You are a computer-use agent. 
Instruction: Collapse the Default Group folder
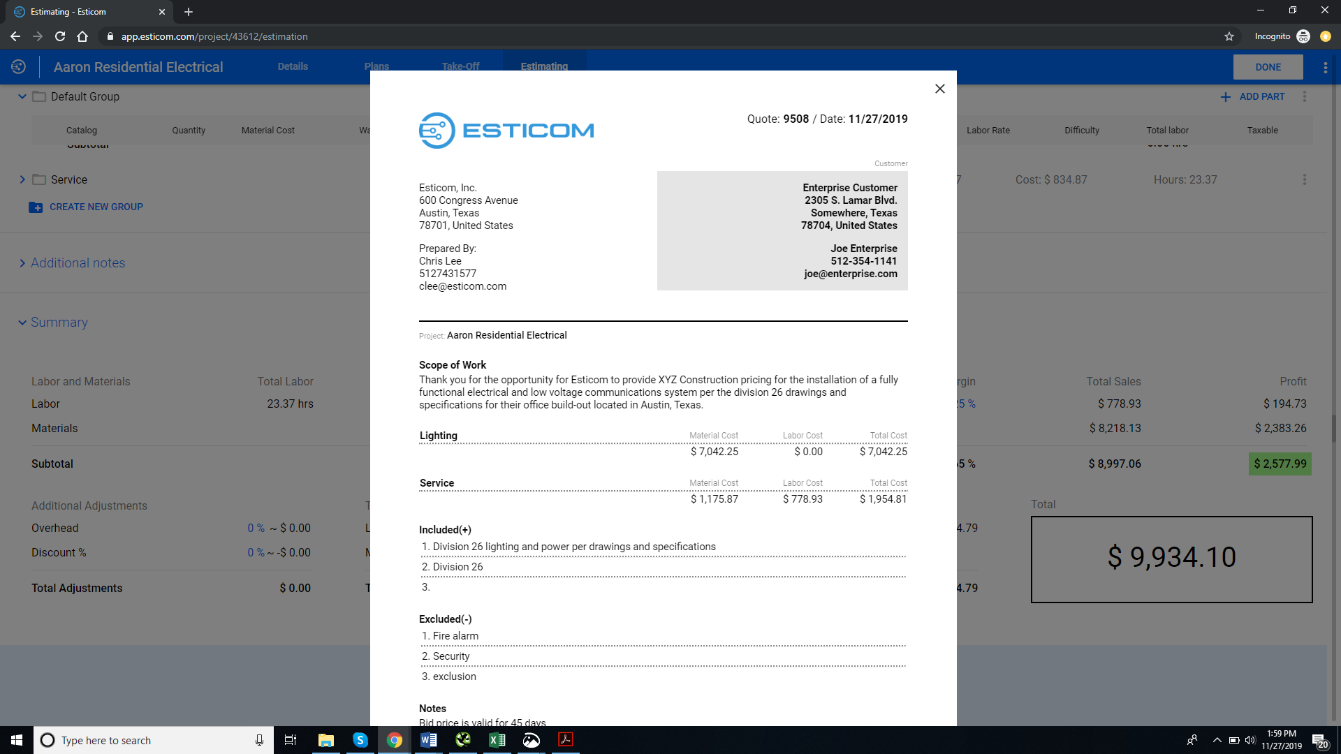(22, 97)
